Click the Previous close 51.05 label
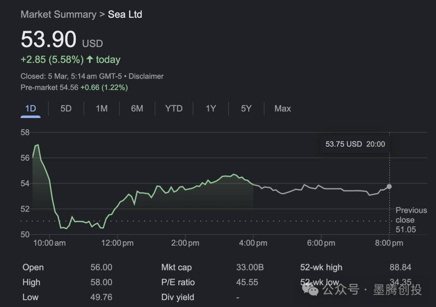436x307 pixels. click(411, 220)
